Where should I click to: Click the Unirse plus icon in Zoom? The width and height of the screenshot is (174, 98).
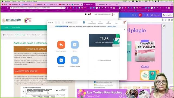click(x=75, y=45)
